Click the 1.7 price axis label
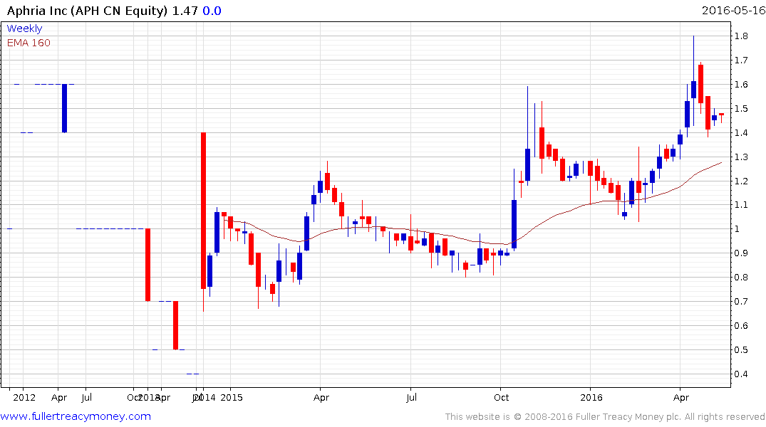 point(741,60)
